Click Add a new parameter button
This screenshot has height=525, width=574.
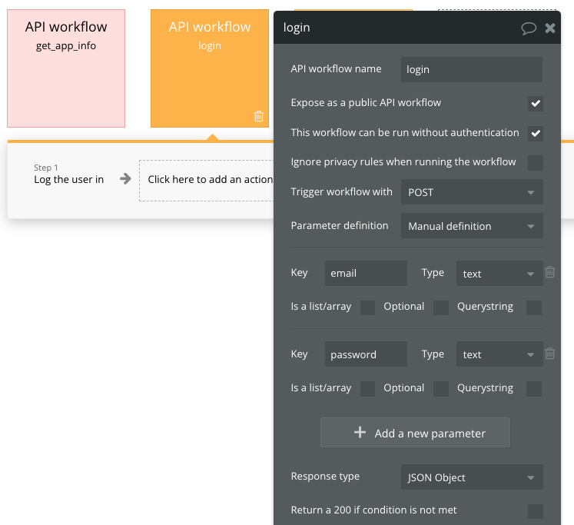click(x=415, y=433)
